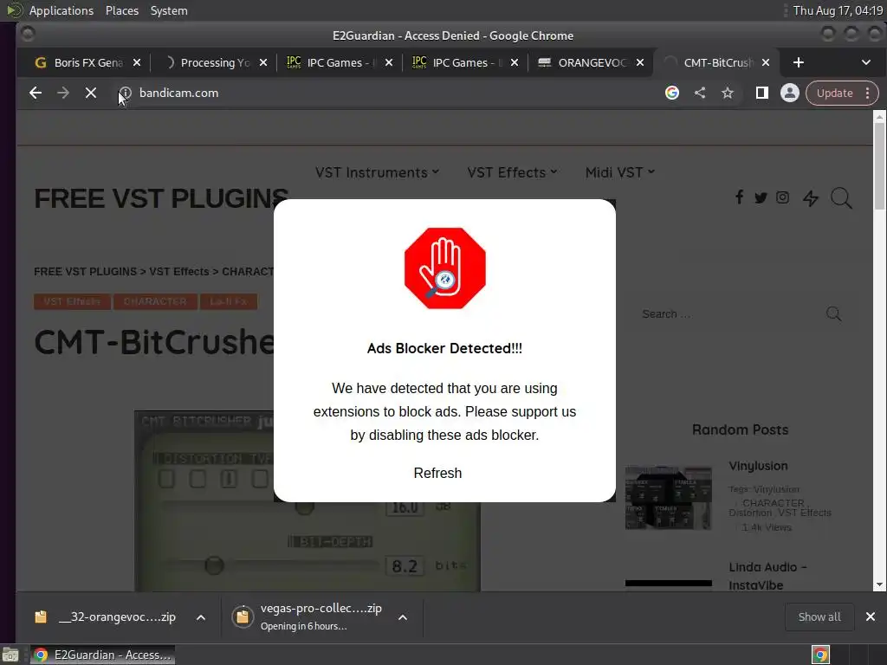The height and width of the screenshot is (665, 887).
Task: Click the Google icon in the address bar
Action: pyautogui.click(x=671, y=93)
